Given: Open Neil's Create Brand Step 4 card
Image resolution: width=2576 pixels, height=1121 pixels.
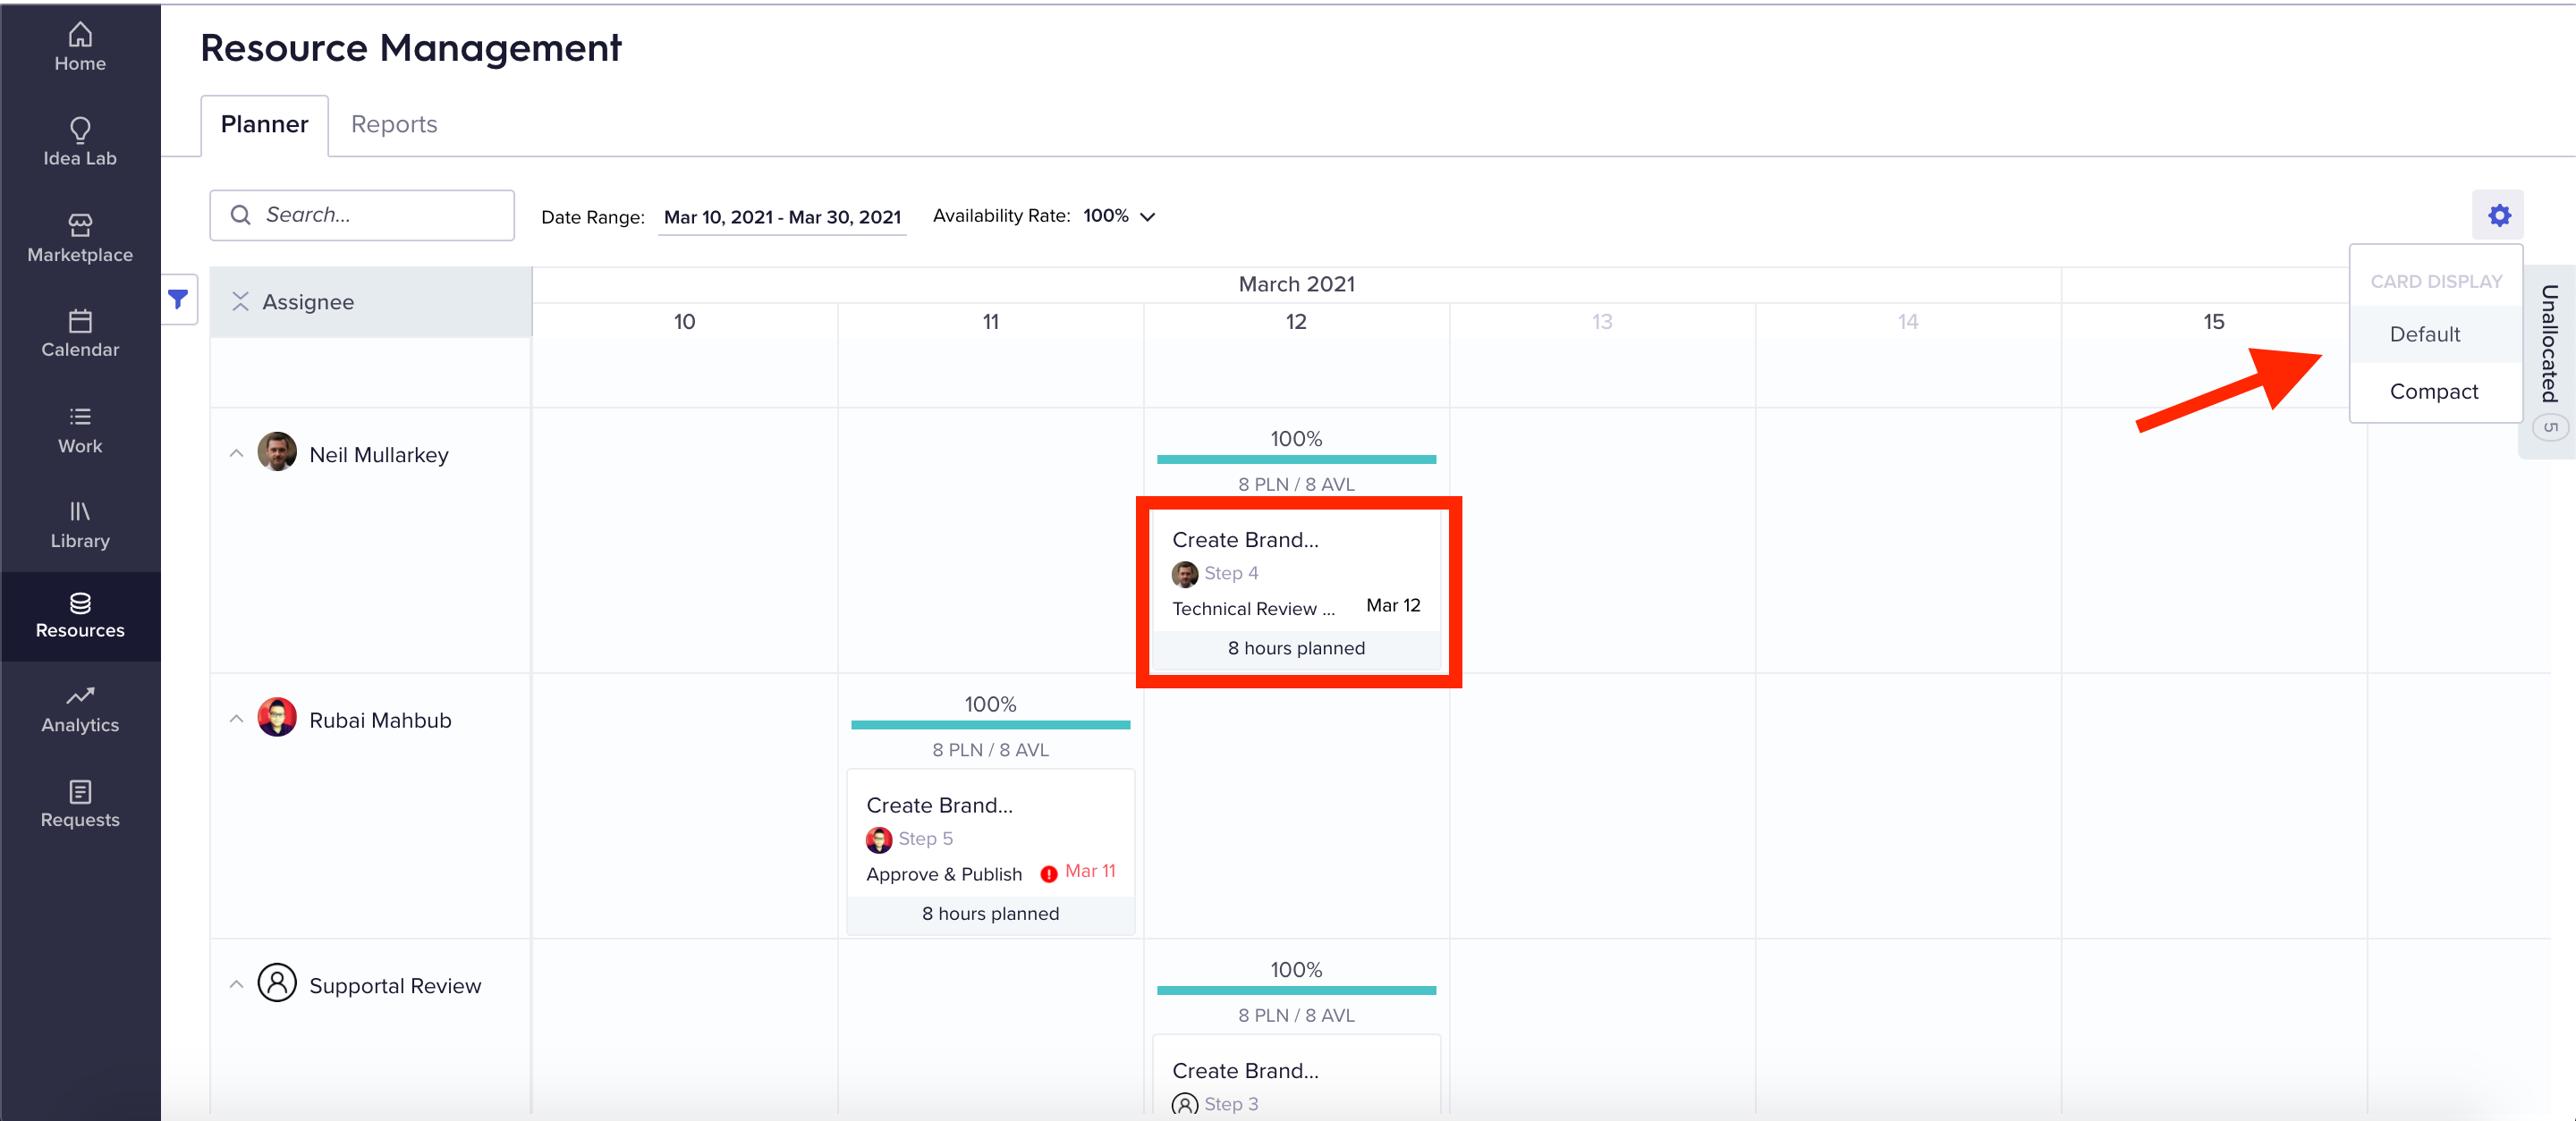Looking at the screenshot, I should pyautogui.click(x=1297, y=591).
